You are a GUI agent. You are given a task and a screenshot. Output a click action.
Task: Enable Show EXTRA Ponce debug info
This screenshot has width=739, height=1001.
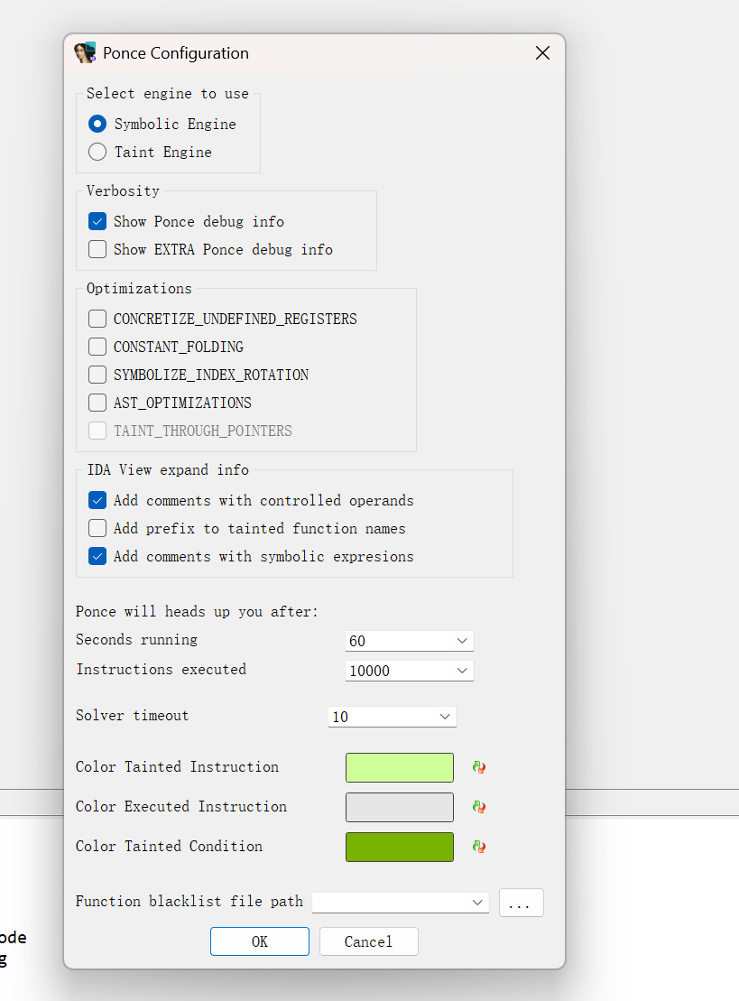pyautogui.click(x=97, y=249)
